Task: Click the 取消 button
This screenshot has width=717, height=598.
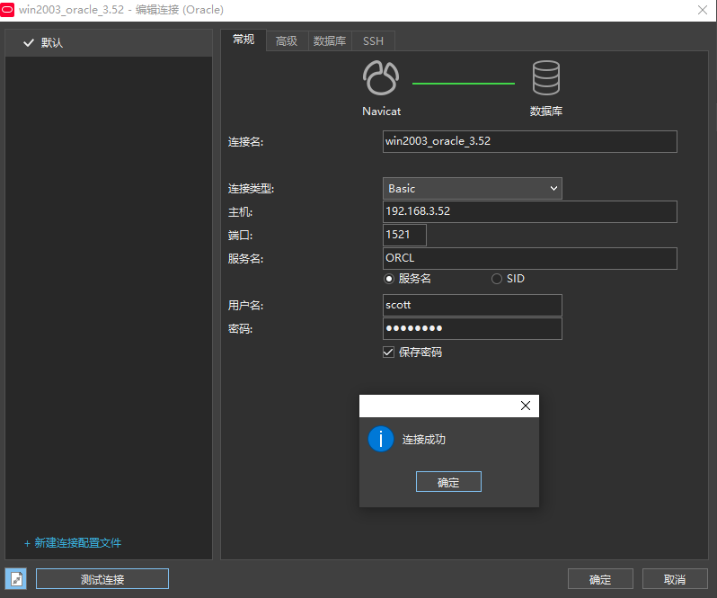Action: click(675, 579)
